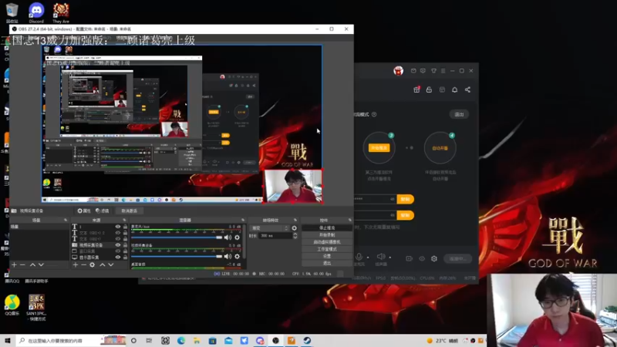Click the lower orange copy button
Viewport: 617px width, 347px height.
(406, 215)
